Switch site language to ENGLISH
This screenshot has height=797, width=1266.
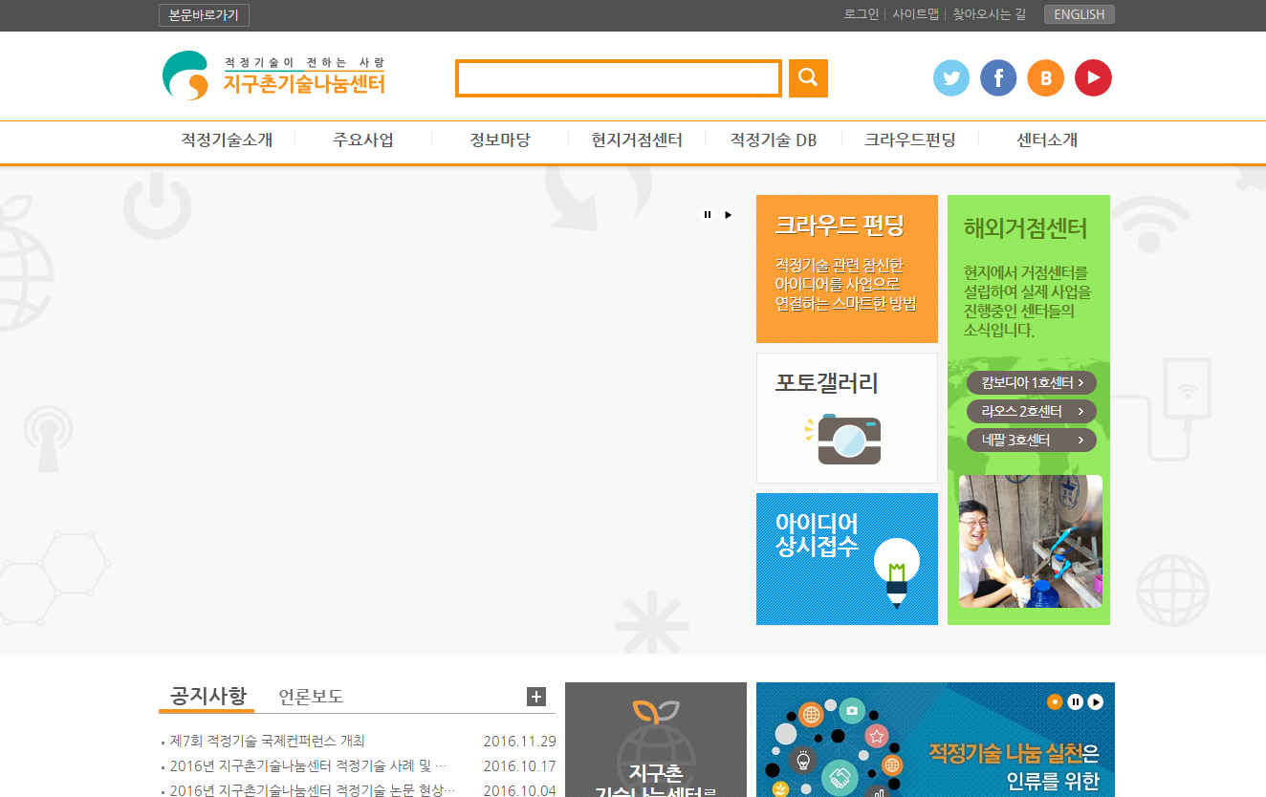(1079, 14)
